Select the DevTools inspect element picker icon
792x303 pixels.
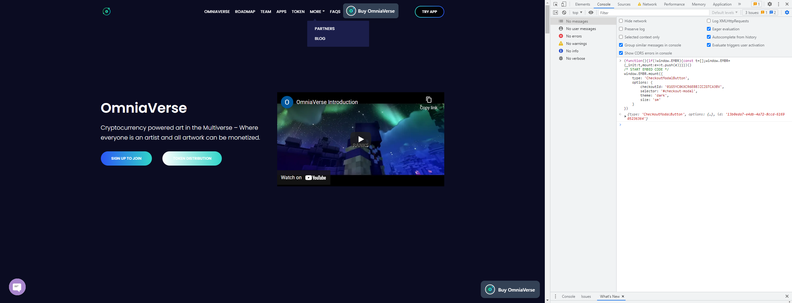point(556,4)
